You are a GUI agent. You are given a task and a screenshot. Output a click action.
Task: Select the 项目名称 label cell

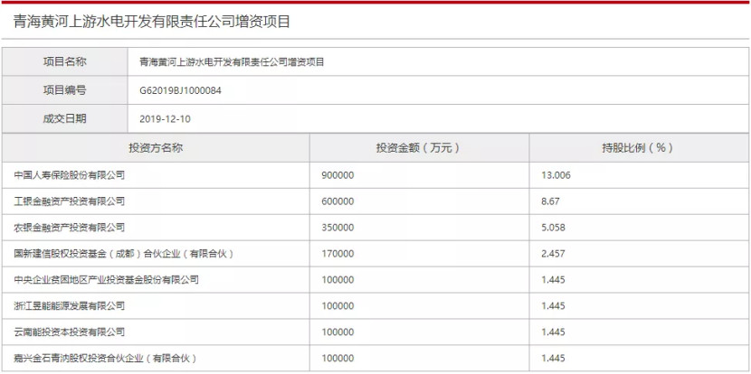[64, 61]
